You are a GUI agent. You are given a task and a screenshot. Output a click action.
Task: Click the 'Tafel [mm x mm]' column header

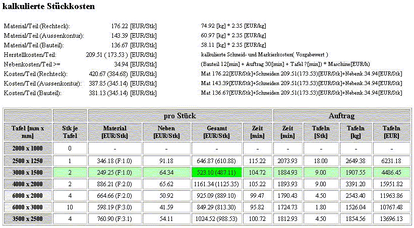point(27,132)
